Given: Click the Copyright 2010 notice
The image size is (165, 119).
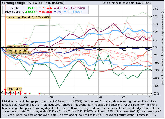Looking at the screenshot, I should (12, 92).
